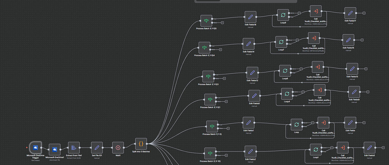The width and height of the screenshot is (389, 165).
Task: Click false output plus of Process Batch 1(1-5)
Action: (228, 128)
